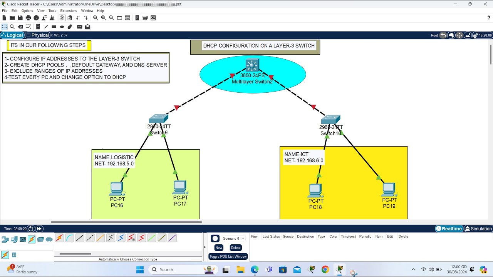The height and width of the screenshot is (277, 493).
Task: Activate the Inspect magnifier tool
Action: click(12, 27)
